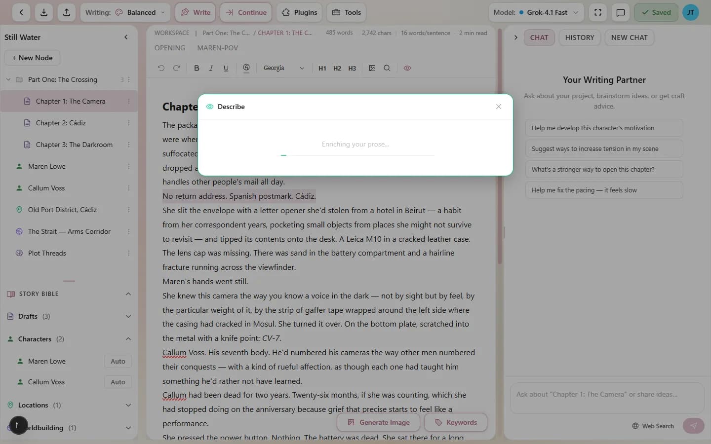Redo the reverted change

(x=177, y=68)
